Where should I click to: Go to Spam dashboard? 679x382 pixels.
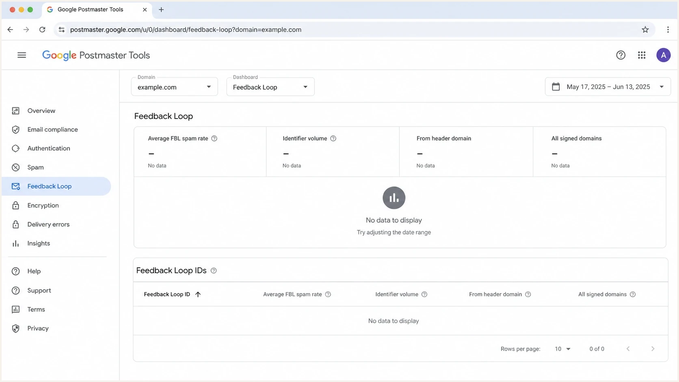tap(57, 167)
